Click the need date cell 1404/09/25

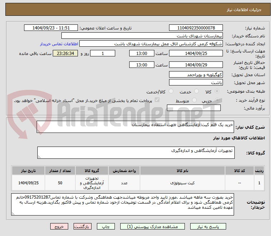pyautogui.click(x=28, y=183)
